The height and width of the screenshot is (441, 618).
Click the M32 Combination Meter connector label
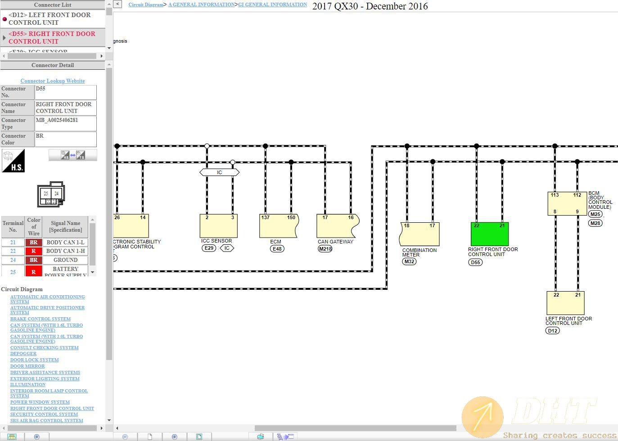(409, 261)
